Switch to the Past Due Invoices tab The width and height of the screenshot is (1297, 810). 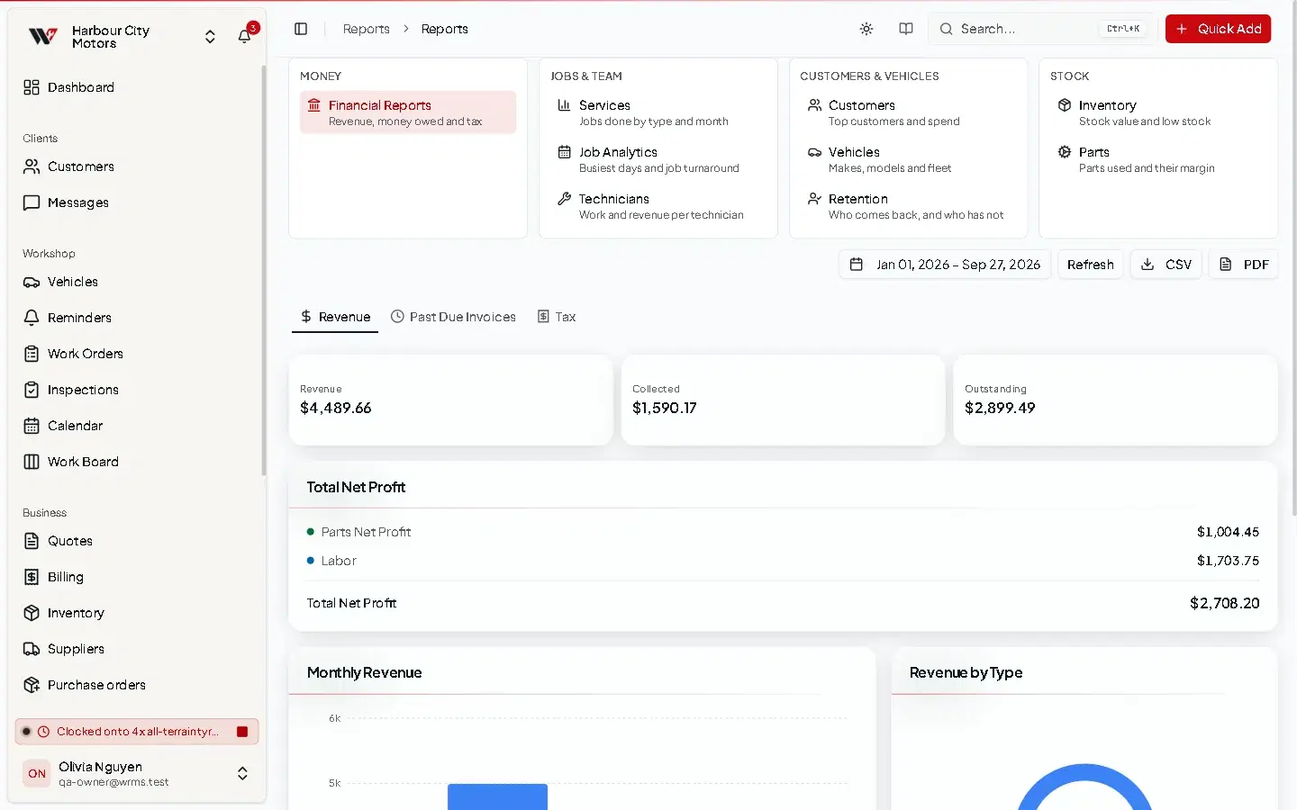click(x=454, y=317)
